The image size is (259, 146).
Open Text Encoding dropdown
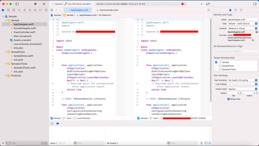tap(242, 80)
